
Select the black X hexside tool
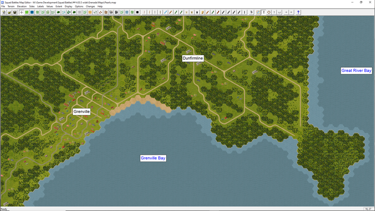[197, 12]
